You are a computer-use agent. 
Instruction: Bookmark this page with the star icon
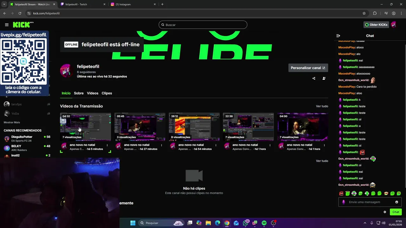click(x=364, y=13)
